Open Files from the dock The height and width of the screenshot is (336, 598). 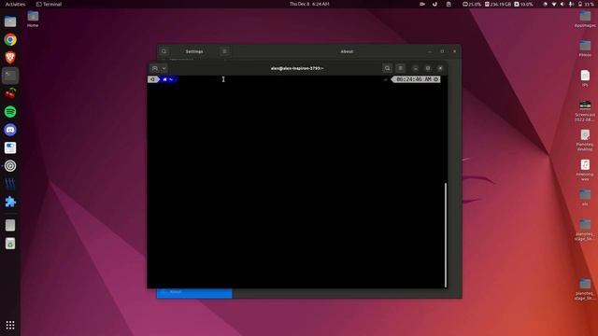[x=10, y=21]
